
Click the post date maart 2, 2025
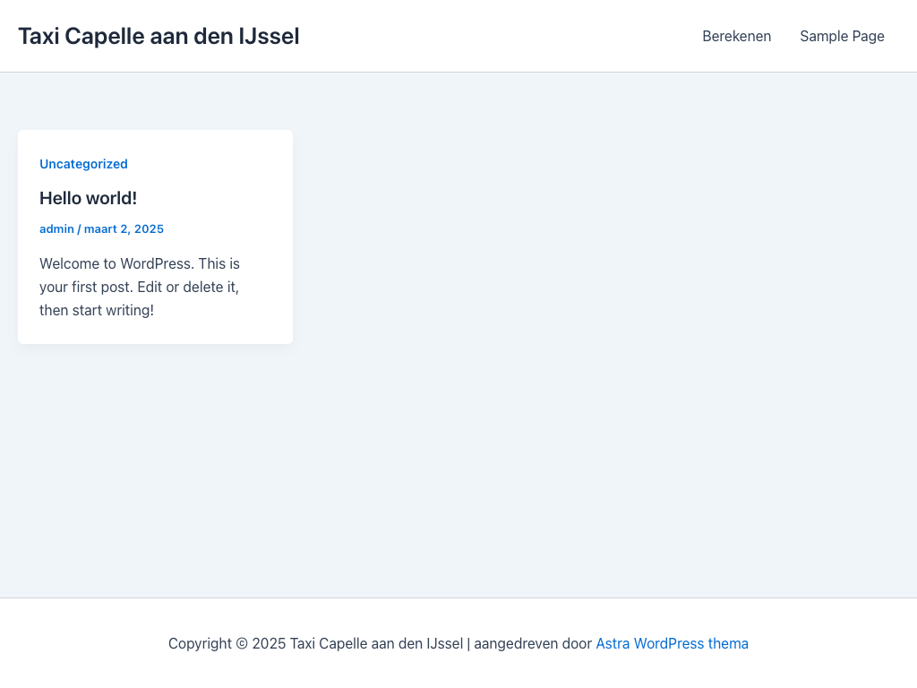124,229
